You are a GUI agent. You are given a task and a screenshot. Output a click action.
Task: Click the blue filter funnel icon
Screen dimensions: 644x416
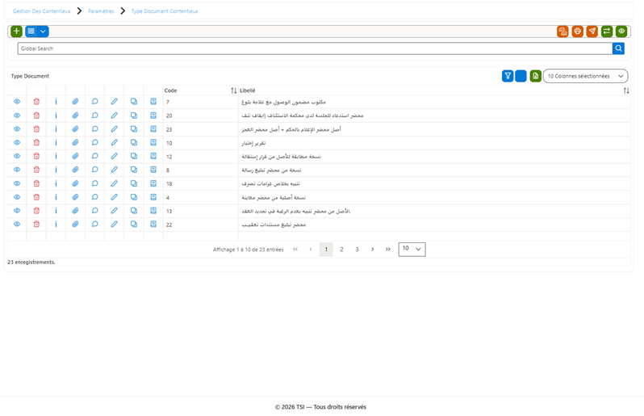pyautogui.click(x=508, y=76)
